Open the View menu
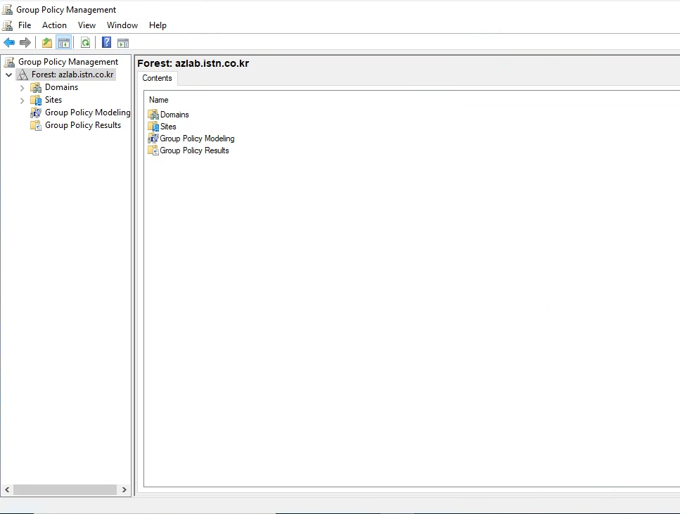This screenshot has height=514, width=680. 86,25
